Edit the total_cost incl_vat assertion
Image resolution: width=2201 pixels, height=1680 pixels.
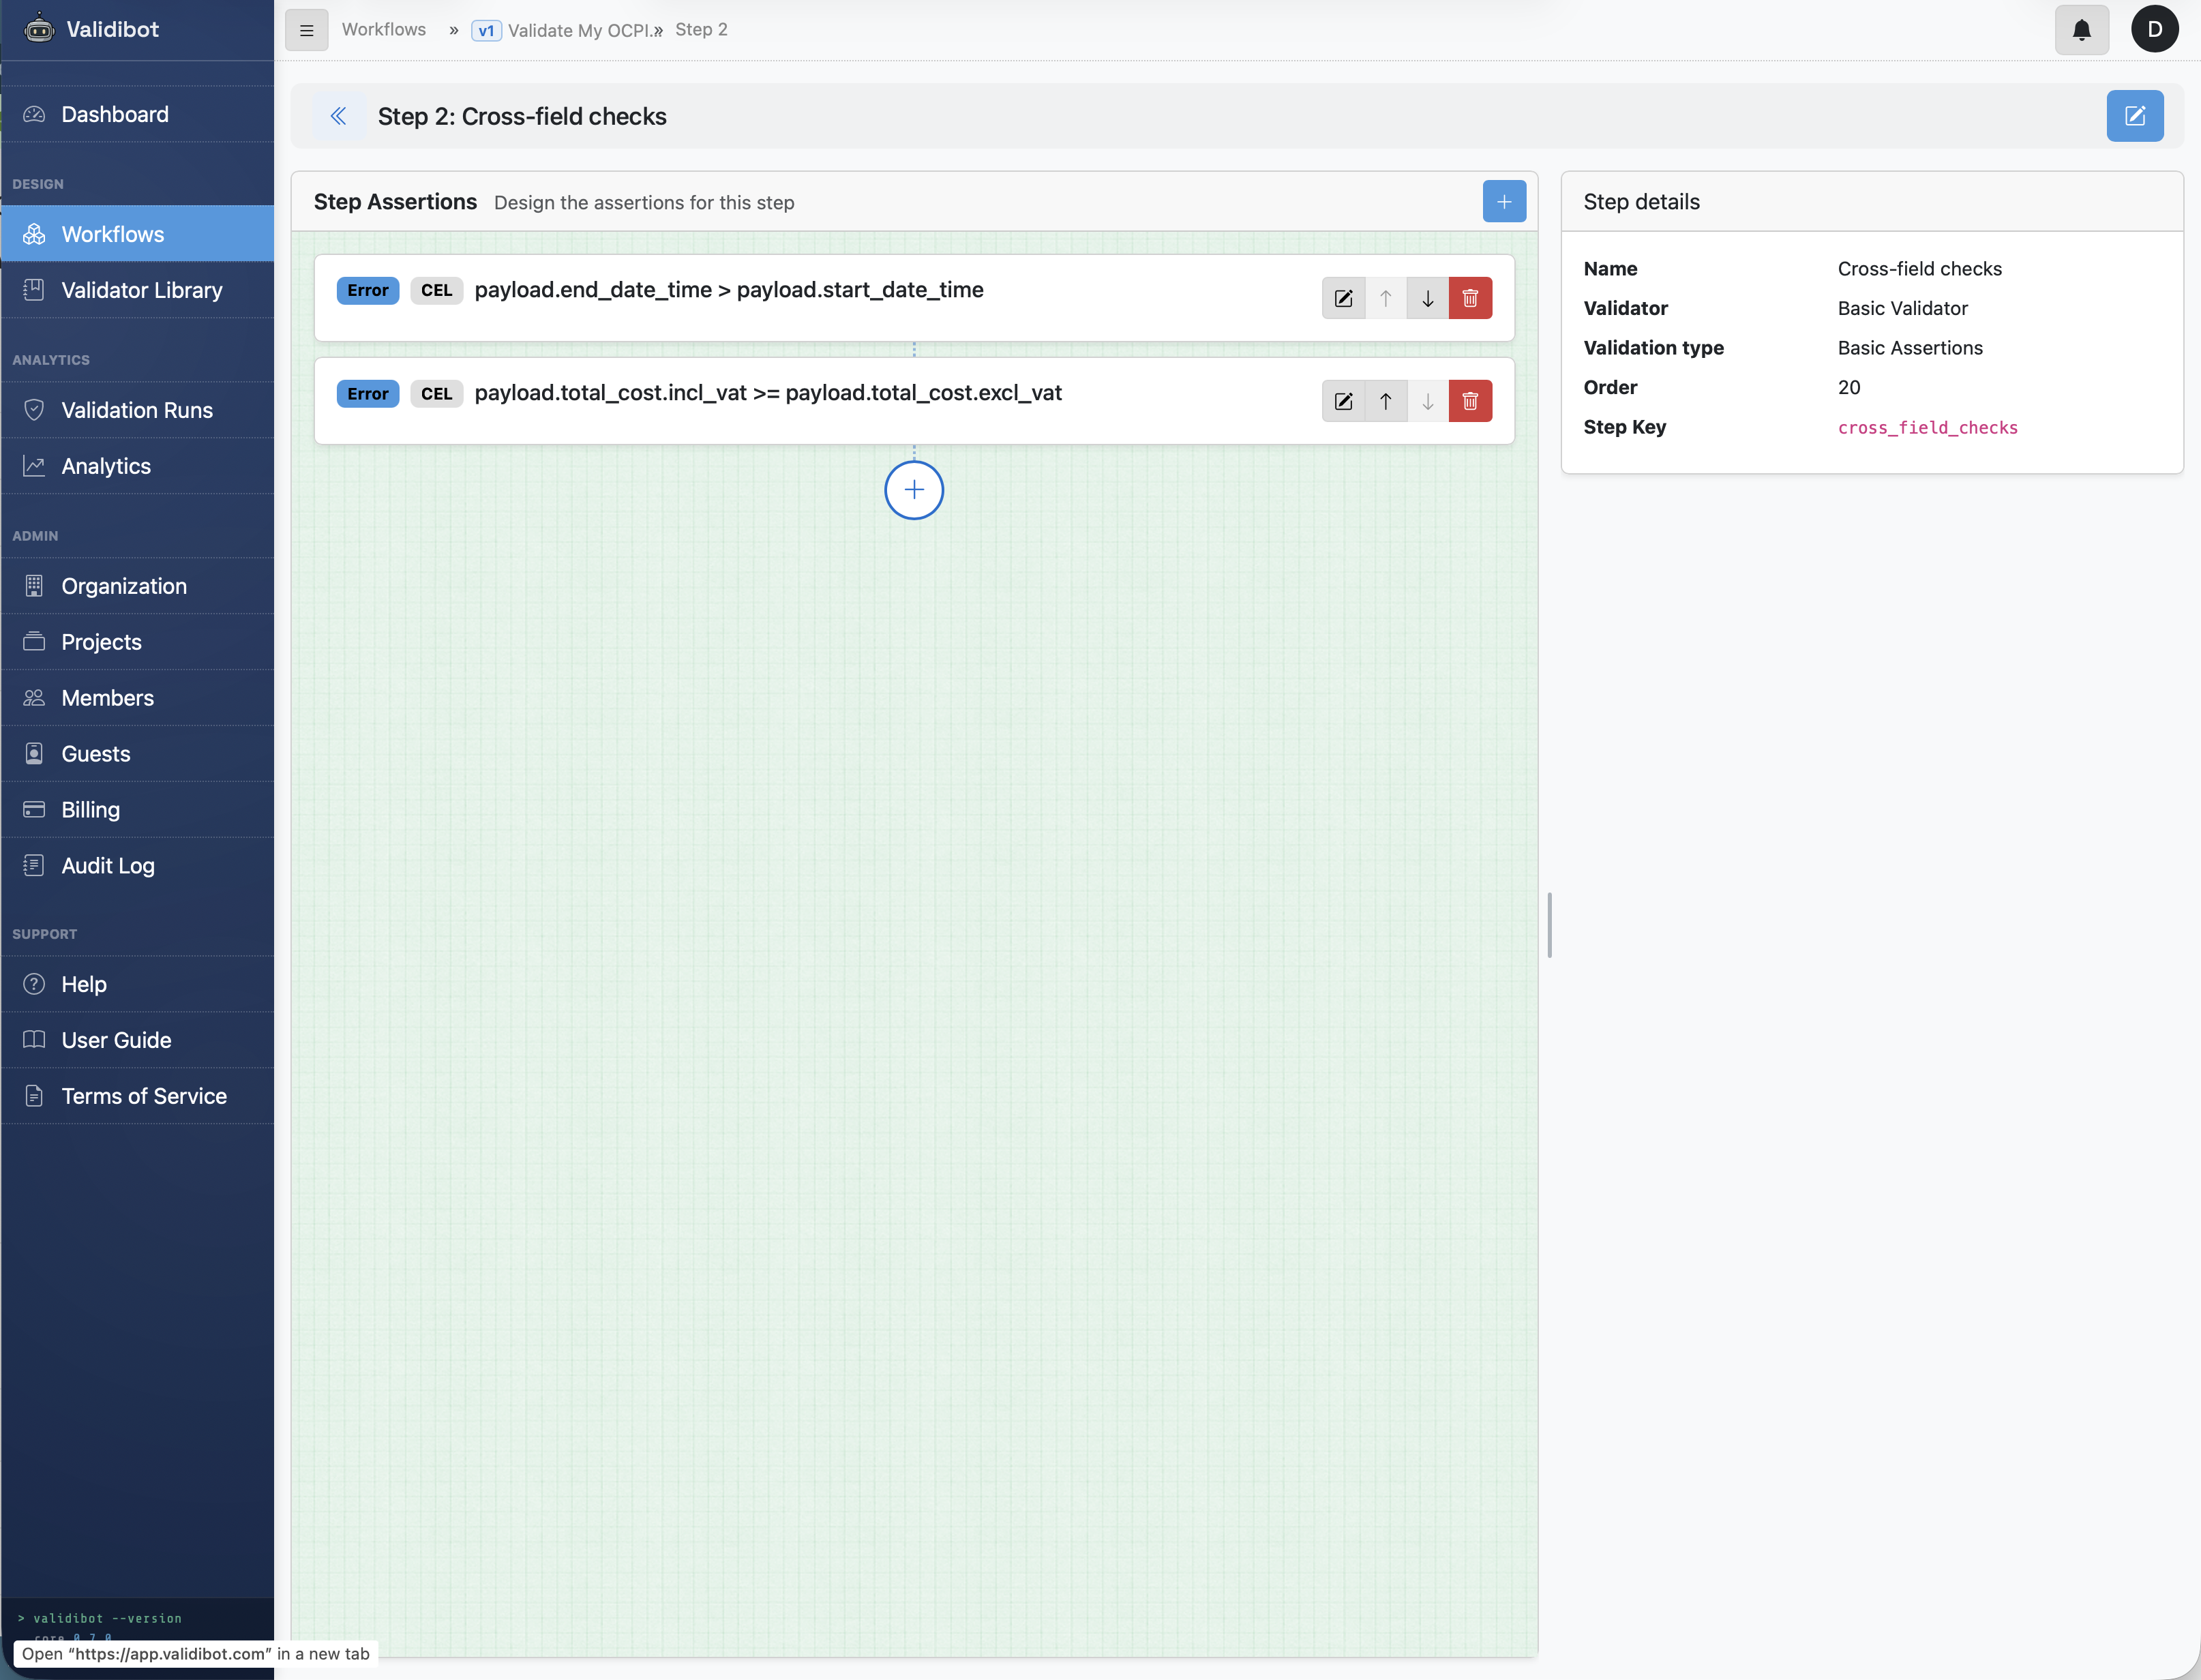1343,401
